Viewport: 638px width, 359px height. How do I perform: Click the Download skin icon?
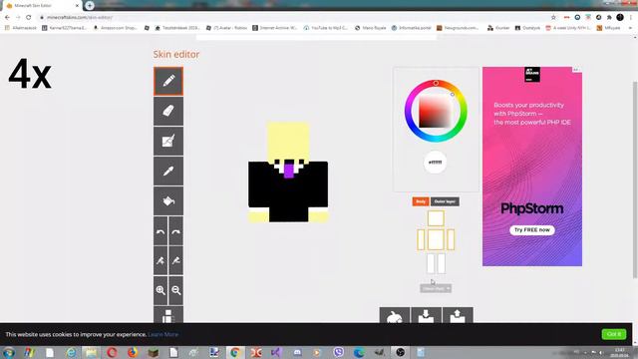pos(426,316)
